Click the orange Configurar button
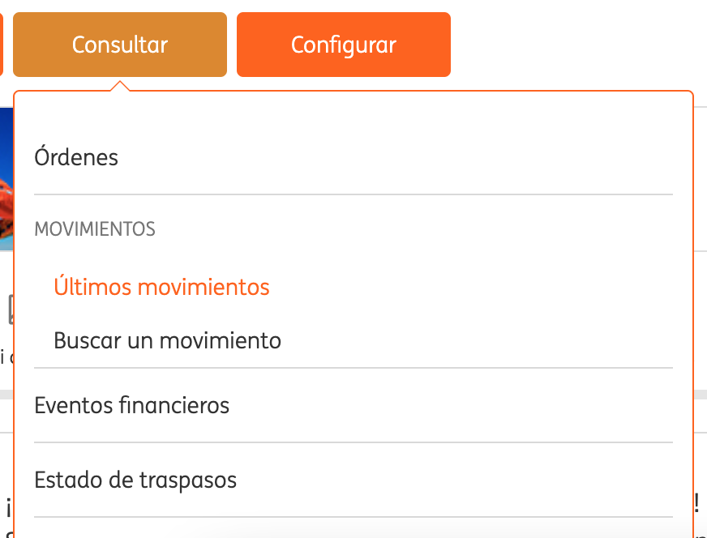707x538 pixels. coord(344,45)
